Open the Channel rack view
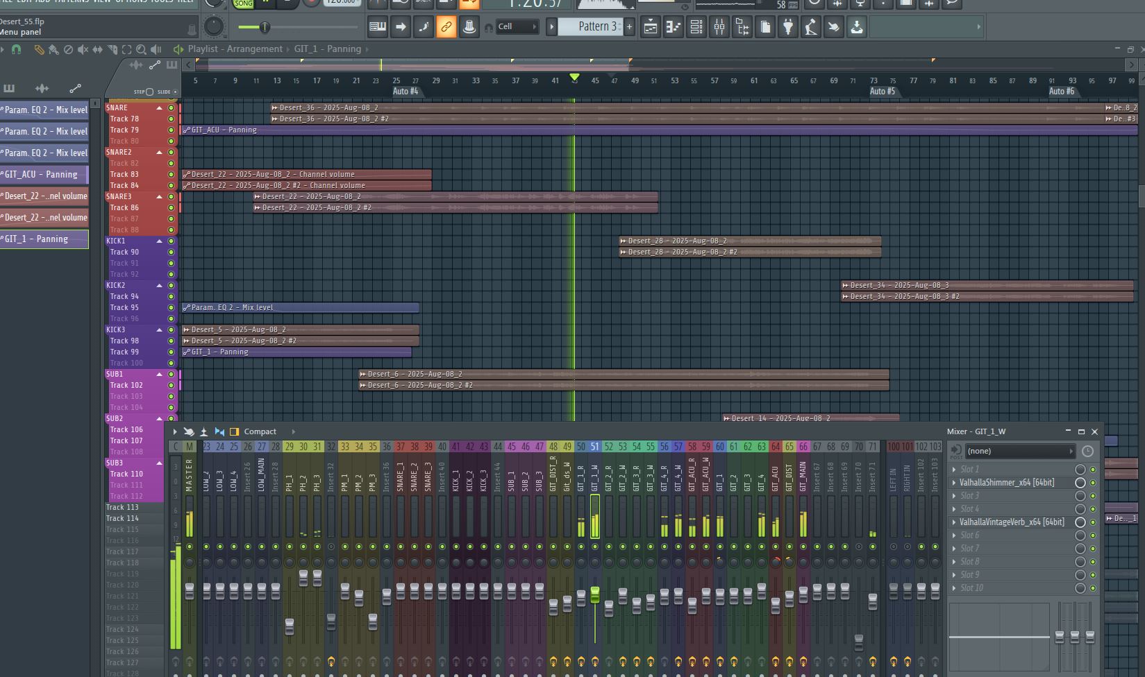The height and width of the screenshot is (677, 1145). pyautogui.click(x=696, y=27)
